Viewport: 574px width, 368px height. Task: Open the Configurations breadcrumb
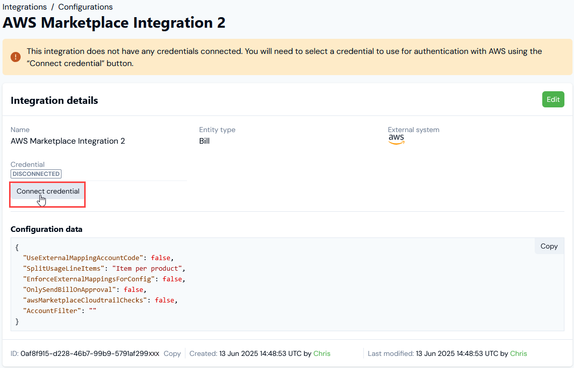point(85,7)
